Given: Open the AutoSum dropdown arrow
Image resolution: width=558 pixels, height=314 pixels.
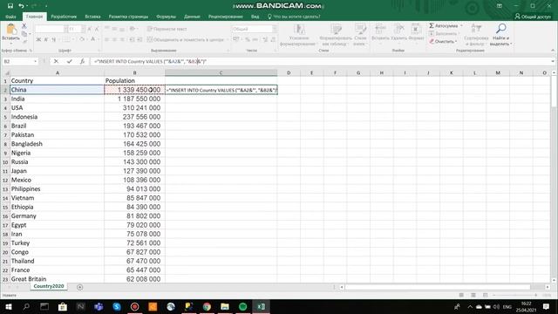Looking at the screenshot, I should [x=461, y=25].
